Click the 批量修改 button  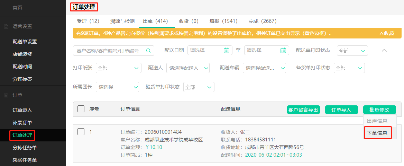379,110
